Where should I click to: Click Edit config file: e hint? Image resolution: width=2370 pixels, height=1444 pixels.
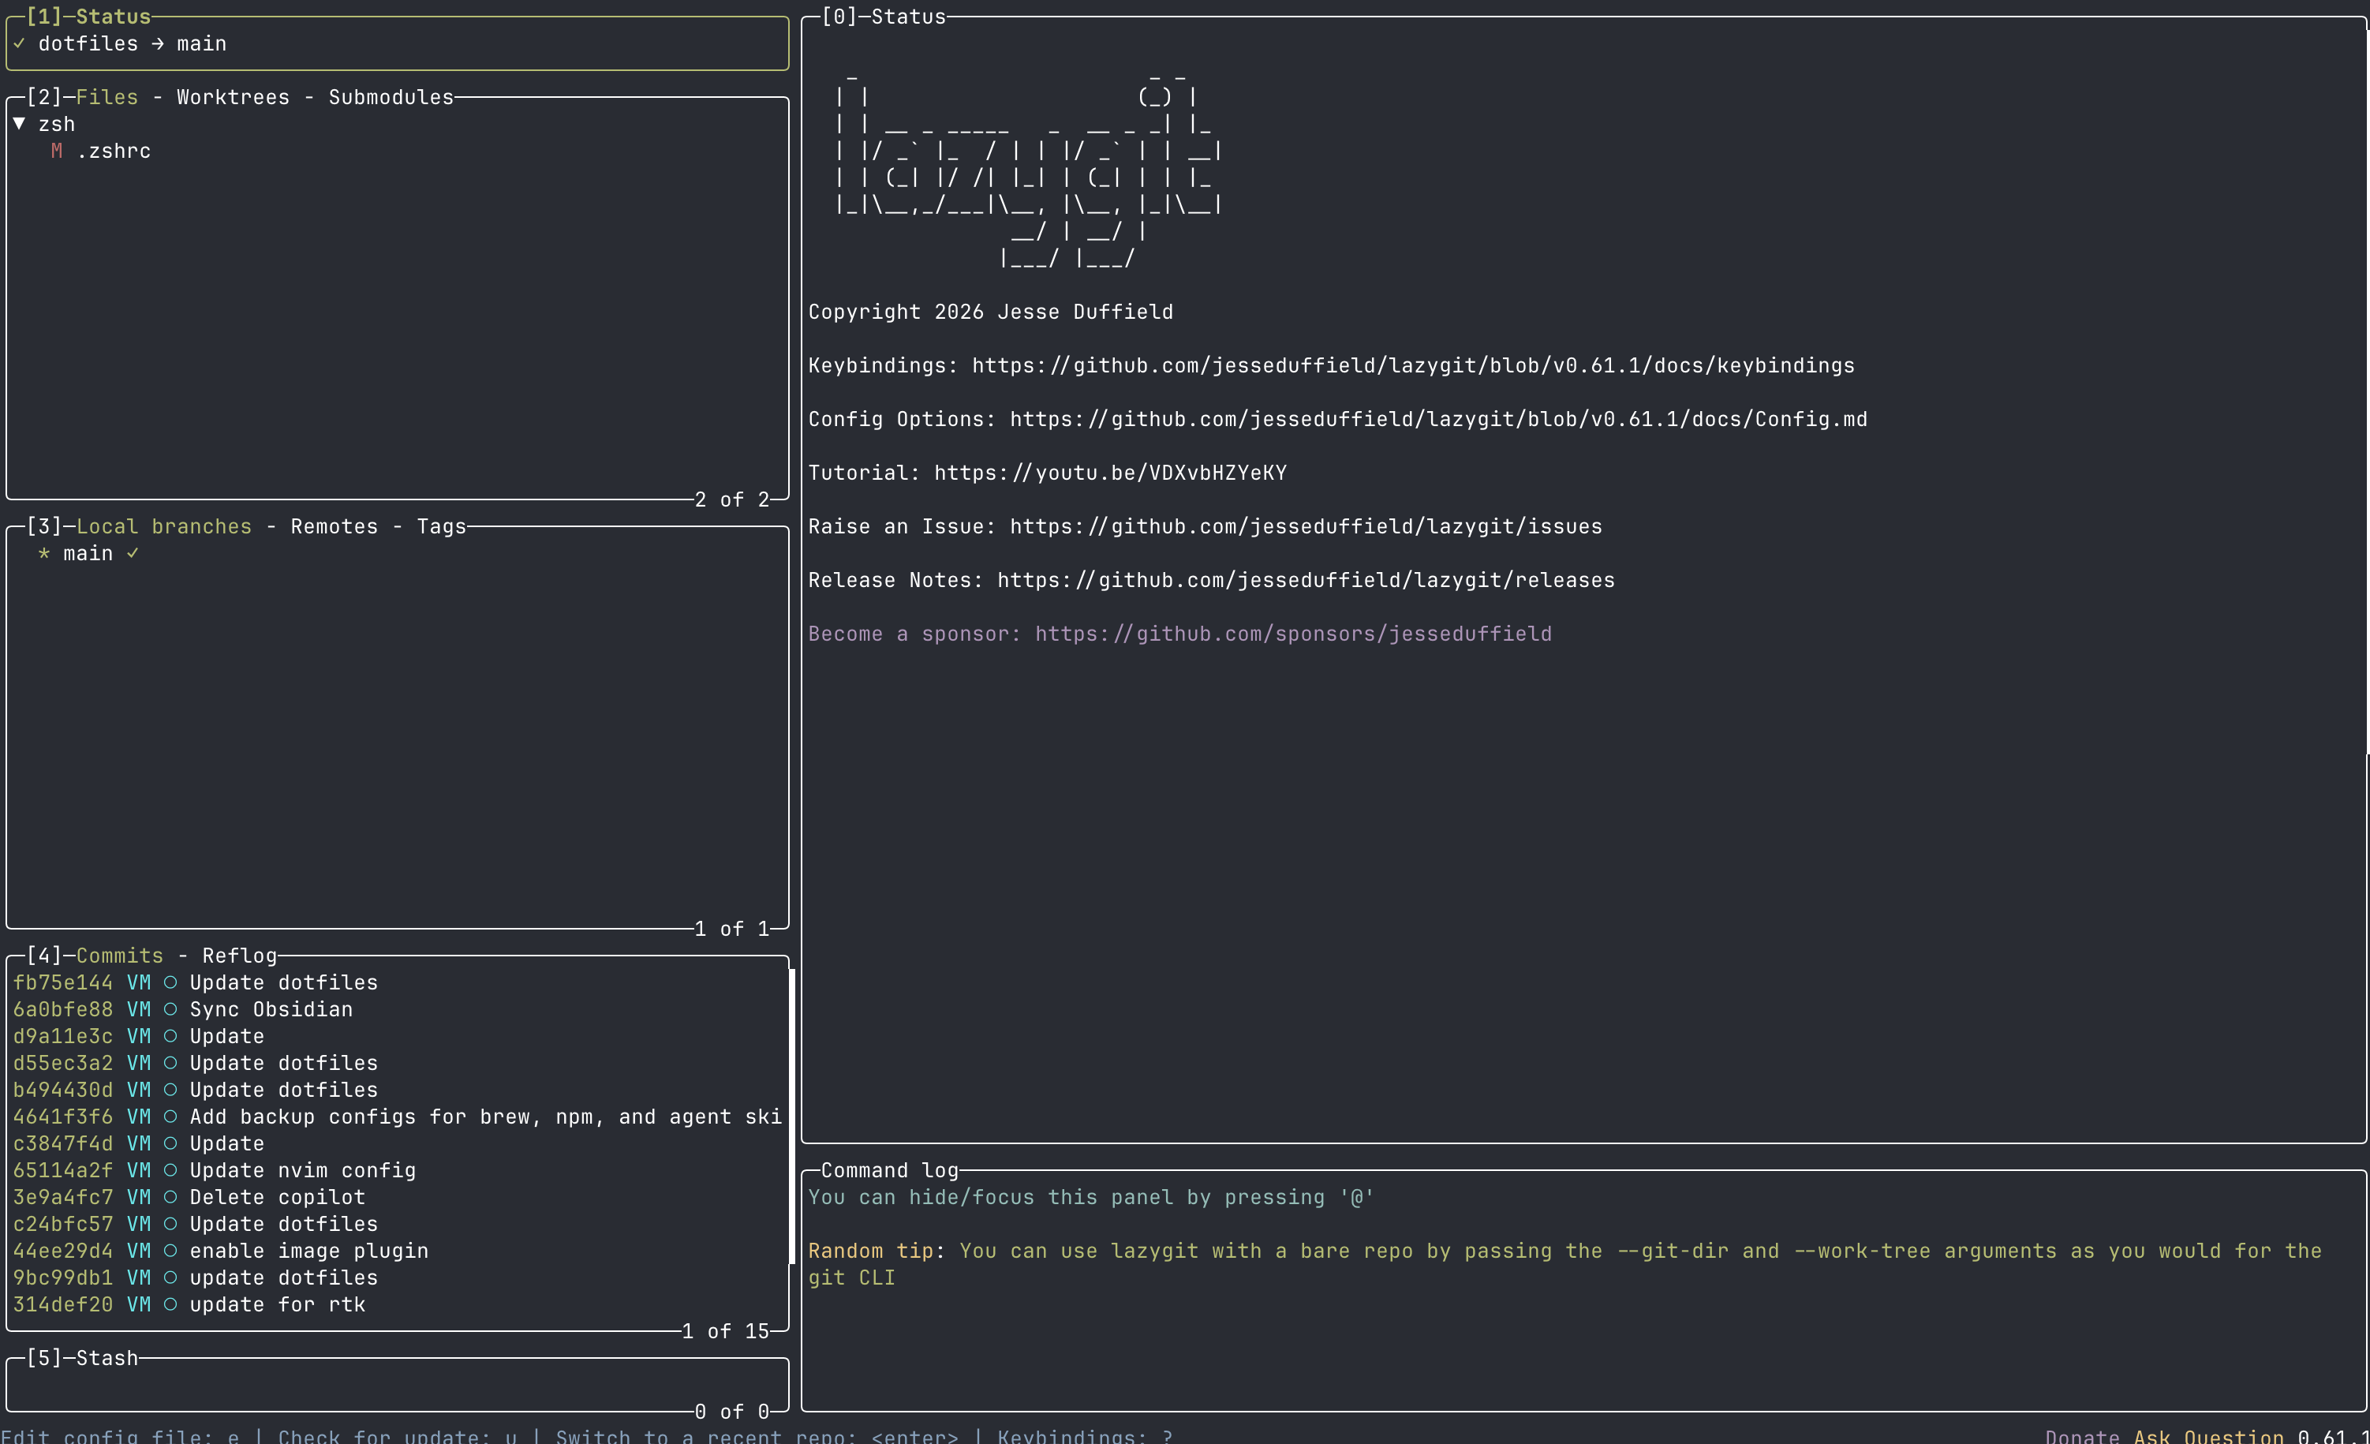(119, 1435)
